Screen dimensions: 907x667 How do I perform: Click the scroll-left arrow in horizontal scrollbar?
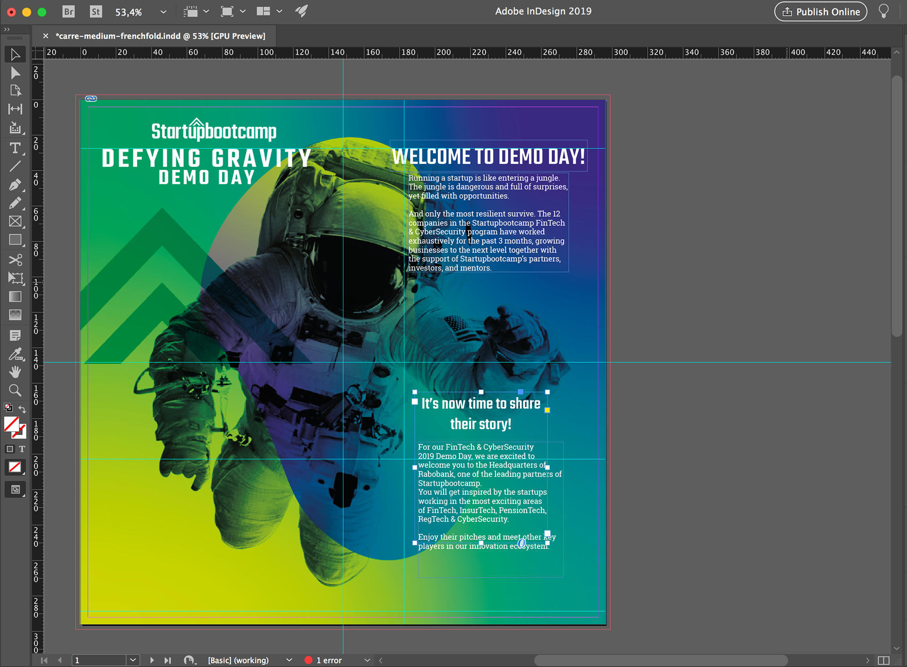pyautogui.click(x=381, y=660)
